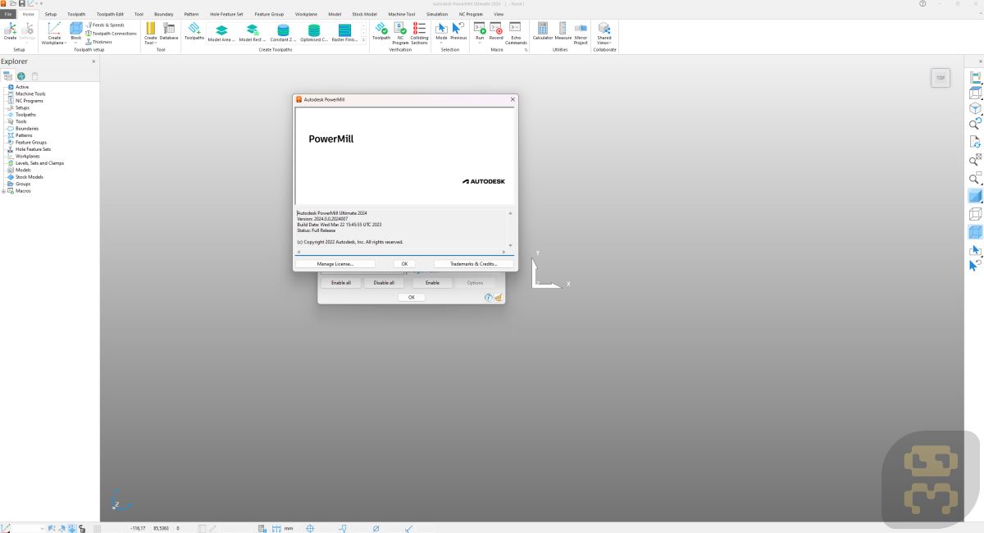Switch to the Simulation tab
This screenshot has width=984, height=533.
coord(437,14)
